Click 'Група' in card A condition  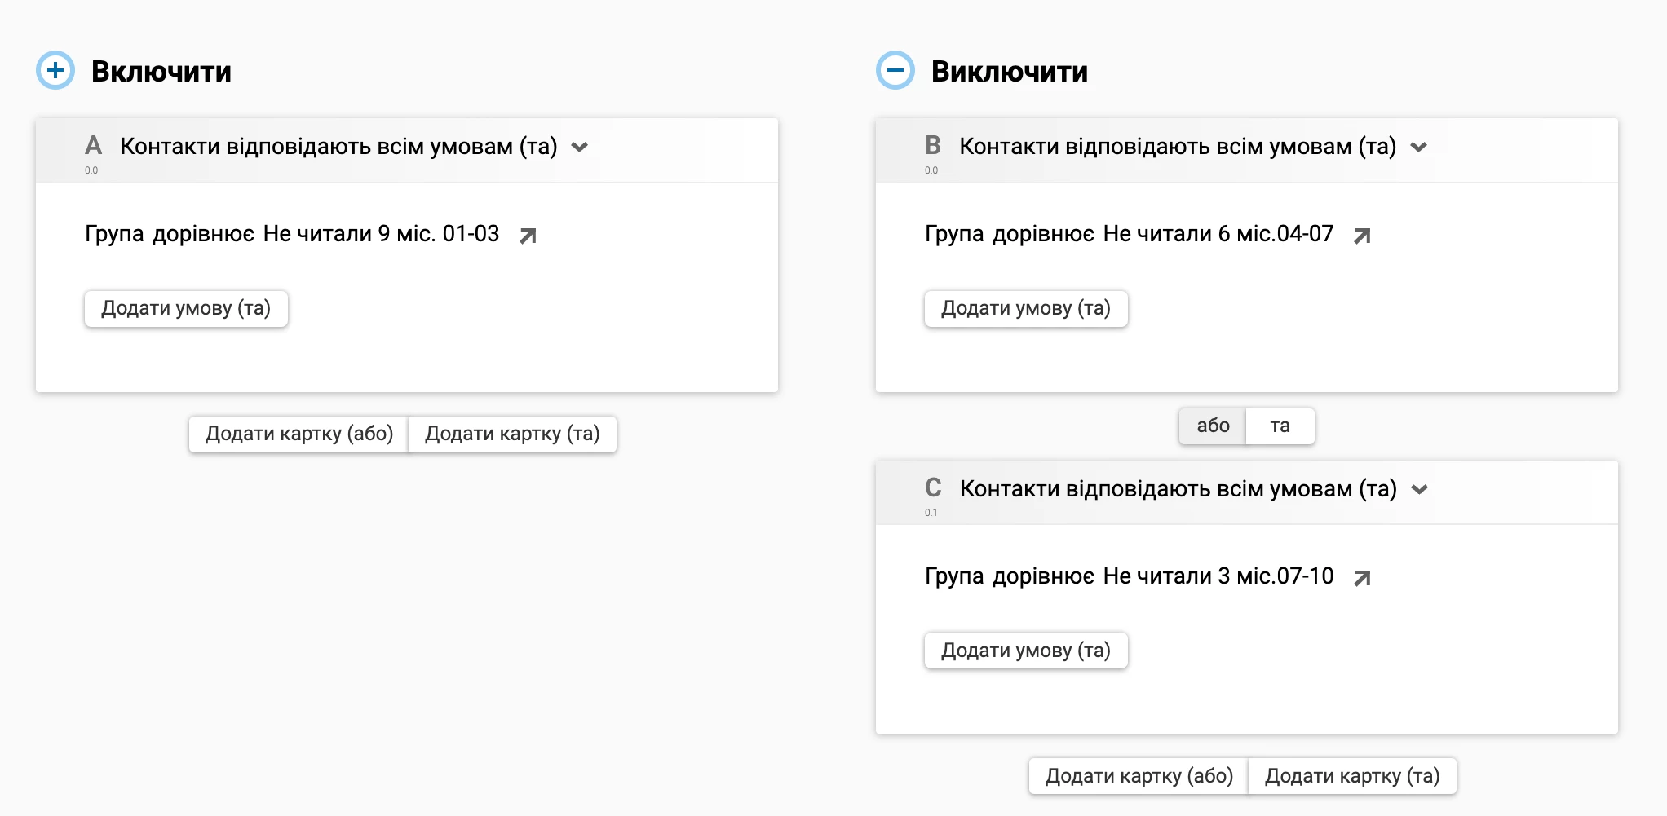point(114,234)
